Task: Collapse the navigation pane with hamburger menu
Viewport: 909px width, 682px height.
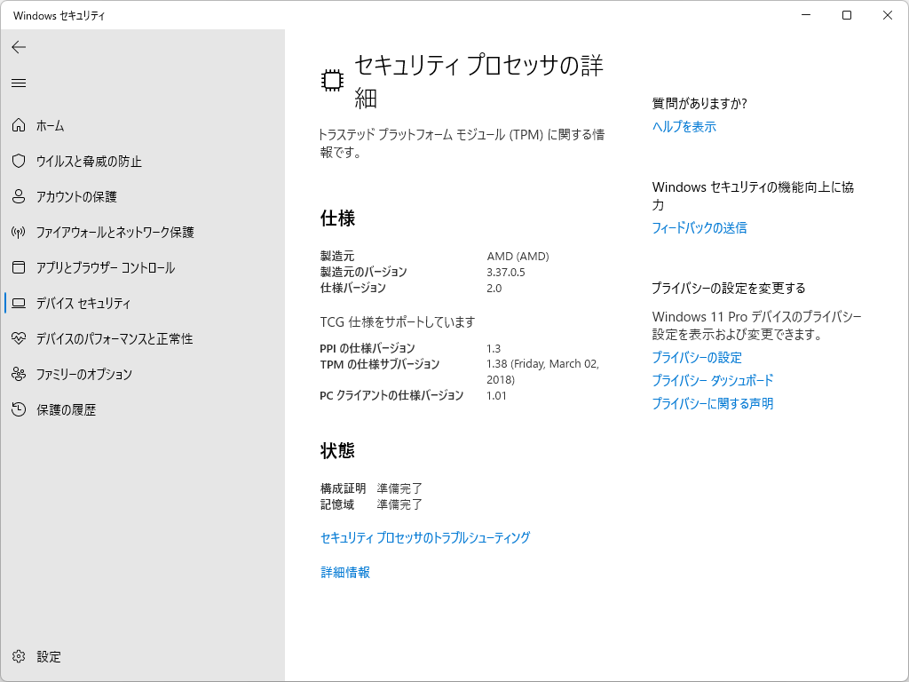Action: pos(18,83)
